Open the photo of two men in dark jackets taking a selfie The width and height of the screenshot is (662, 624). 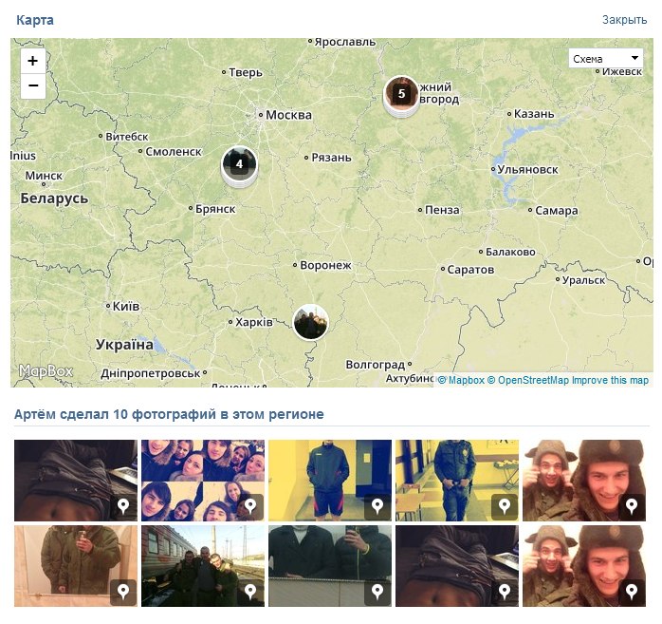[330, 566]
